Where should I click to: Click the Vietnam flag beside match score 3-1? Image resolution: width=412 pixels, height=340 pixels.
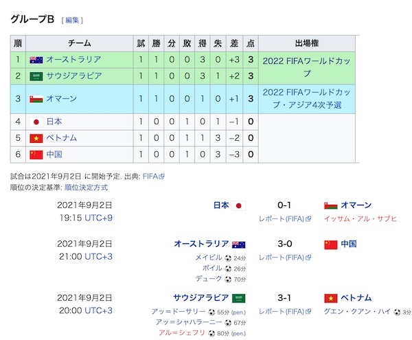(x=330, y=298)
